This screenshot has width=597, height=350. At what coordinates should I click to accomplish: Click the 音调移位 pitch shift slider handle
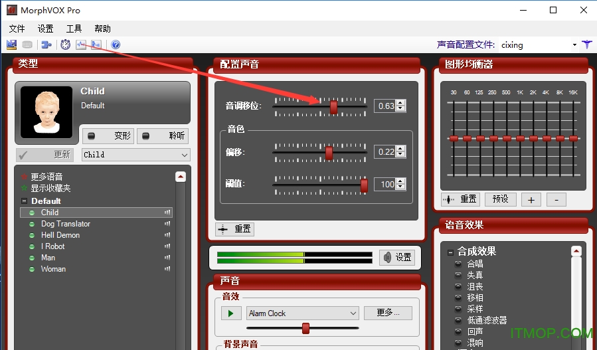333,107
